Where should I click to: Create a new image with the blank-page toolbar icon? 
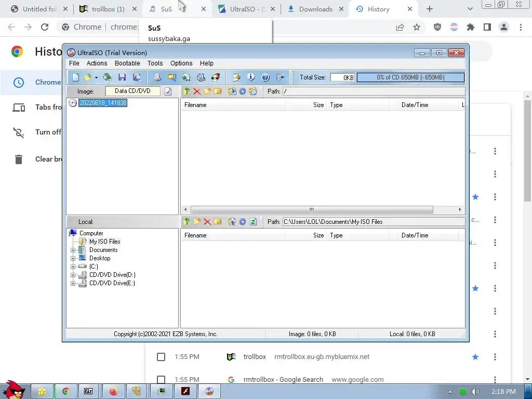75,78
